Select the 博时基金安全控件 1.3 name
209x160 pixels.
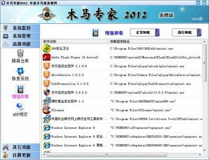(x=67, y=101)
